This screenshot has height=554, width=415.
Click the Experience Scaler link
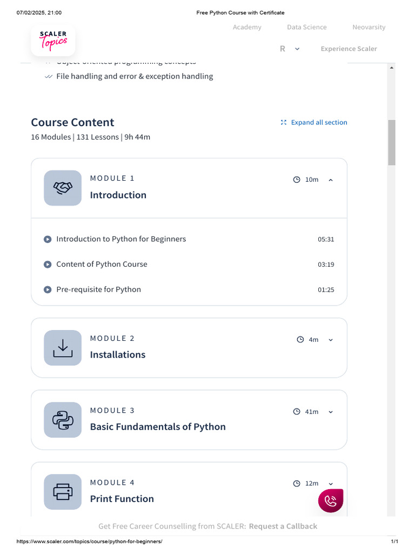click(x=349, y=49)
